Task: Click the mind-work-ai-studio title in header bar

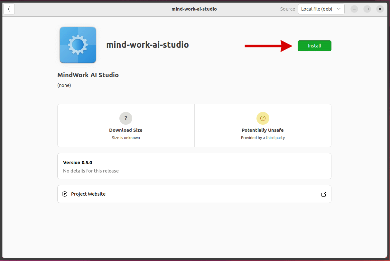Action: [194, 9]
